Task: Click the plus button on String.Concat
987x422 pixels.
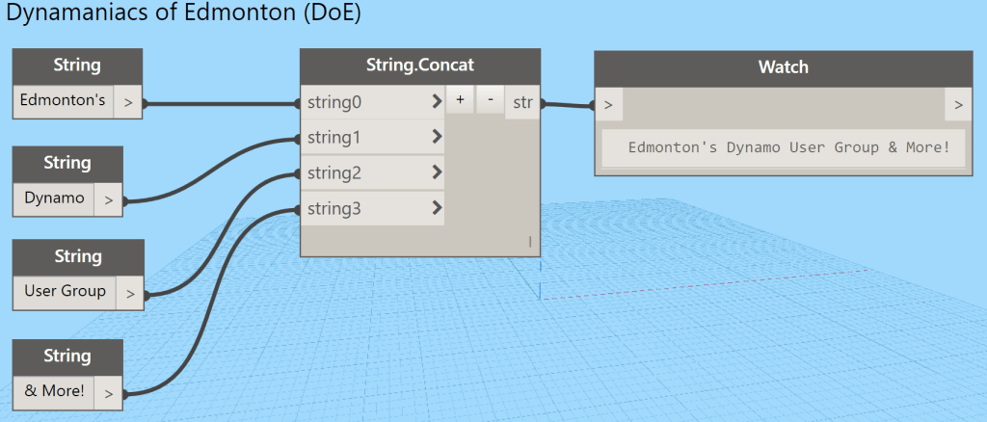Action: (x=460, y=100)
